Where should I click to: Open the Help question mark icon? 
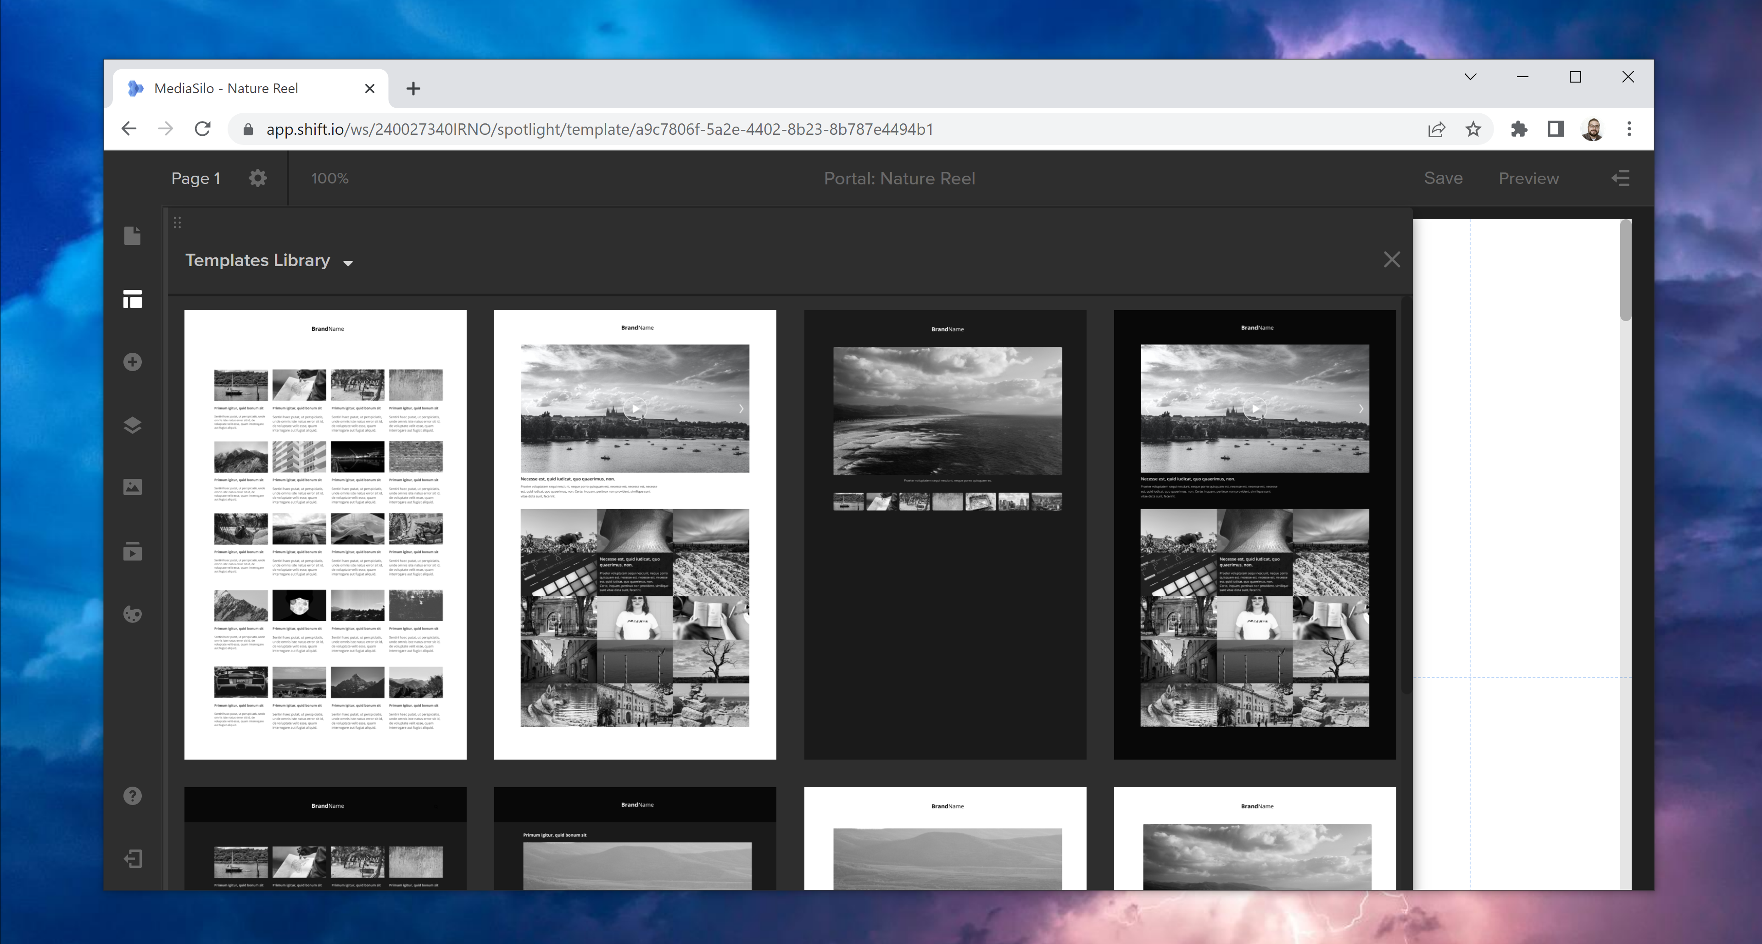click(x=133, y=796)
